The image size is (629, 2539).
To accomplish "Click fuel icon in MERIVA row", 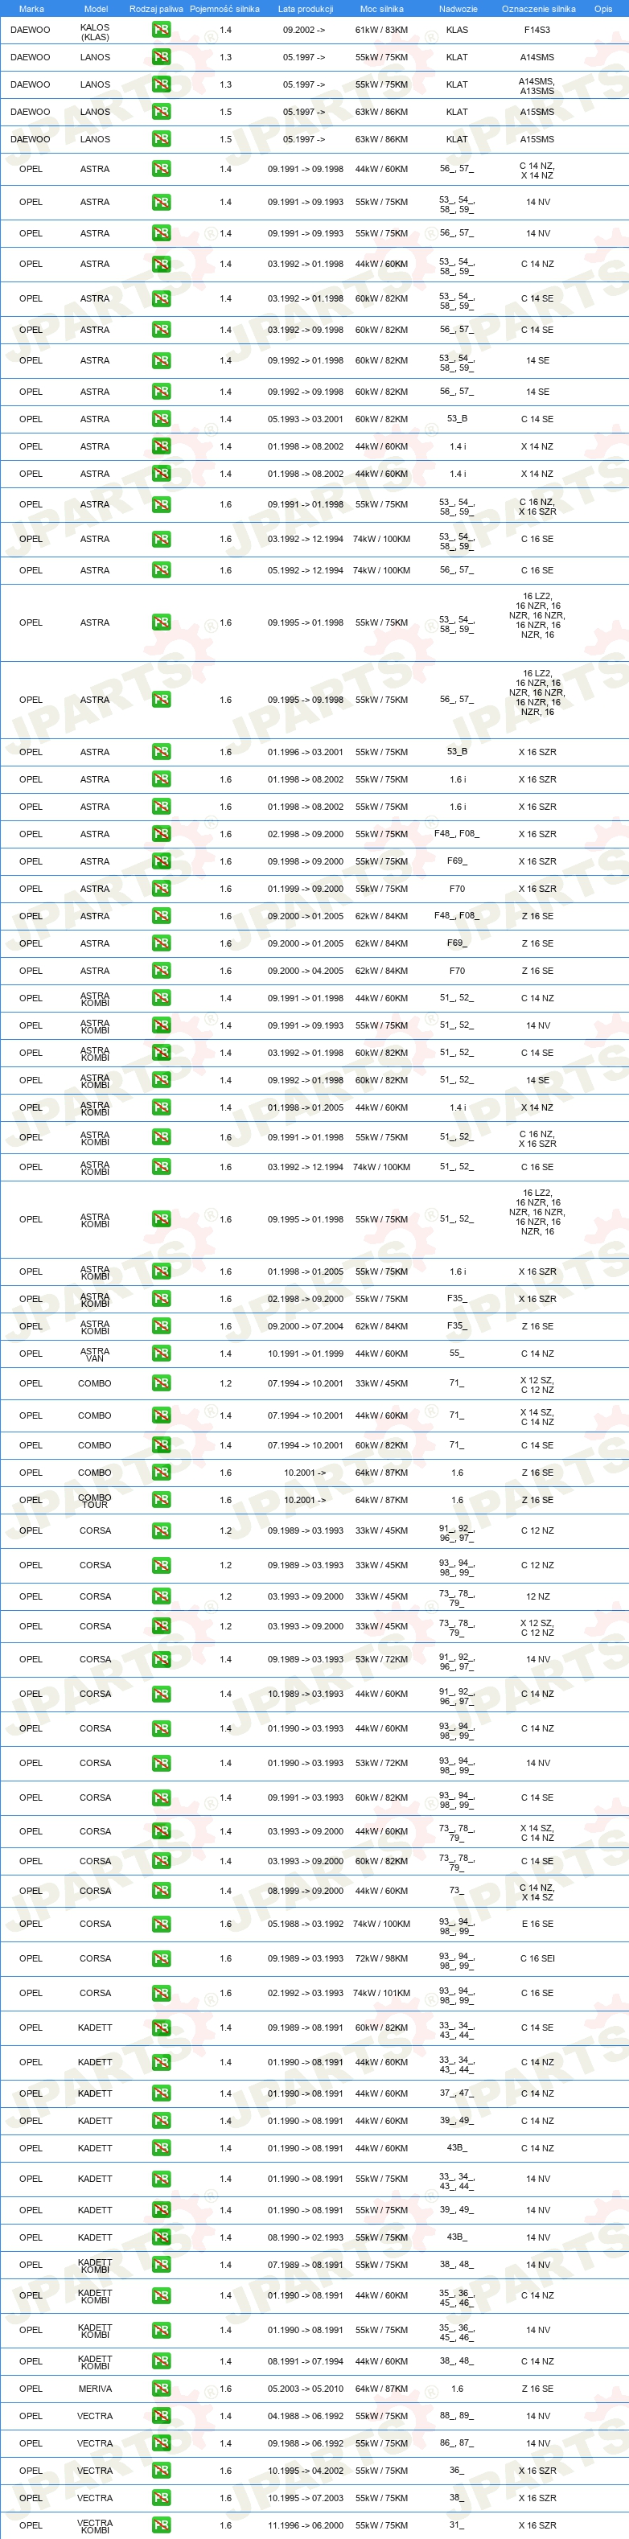I will click(x=161, y=2389).
